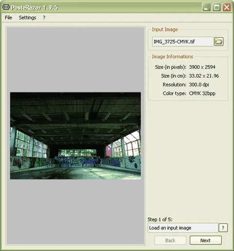Click the 'Color type:' label
This screenshot has height=251, width=234.
175,93
